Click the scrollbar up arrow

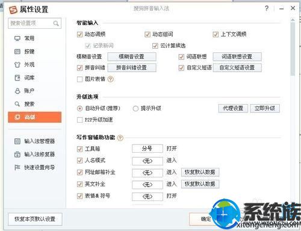click(293, 20)
